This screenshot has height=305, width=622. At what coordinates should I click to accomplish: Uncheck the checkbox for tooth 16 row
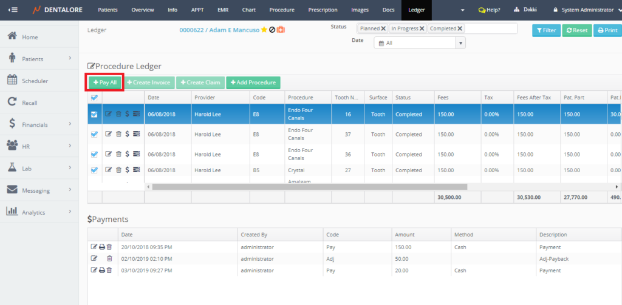94,114
